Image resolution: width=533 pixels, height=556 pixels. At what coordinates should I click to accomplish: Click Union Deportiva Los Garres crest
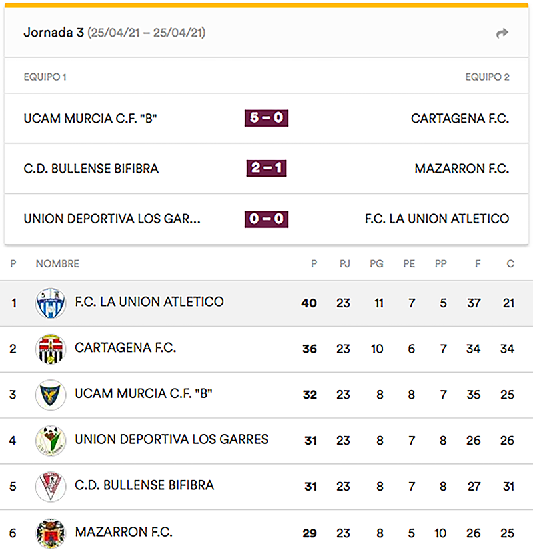(51, 441)
